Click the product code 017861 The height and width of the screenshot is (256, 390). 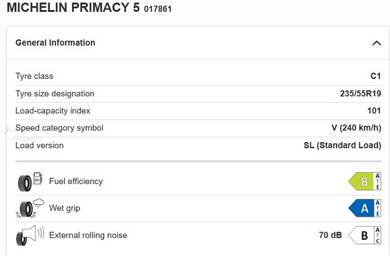coord(157,10)
